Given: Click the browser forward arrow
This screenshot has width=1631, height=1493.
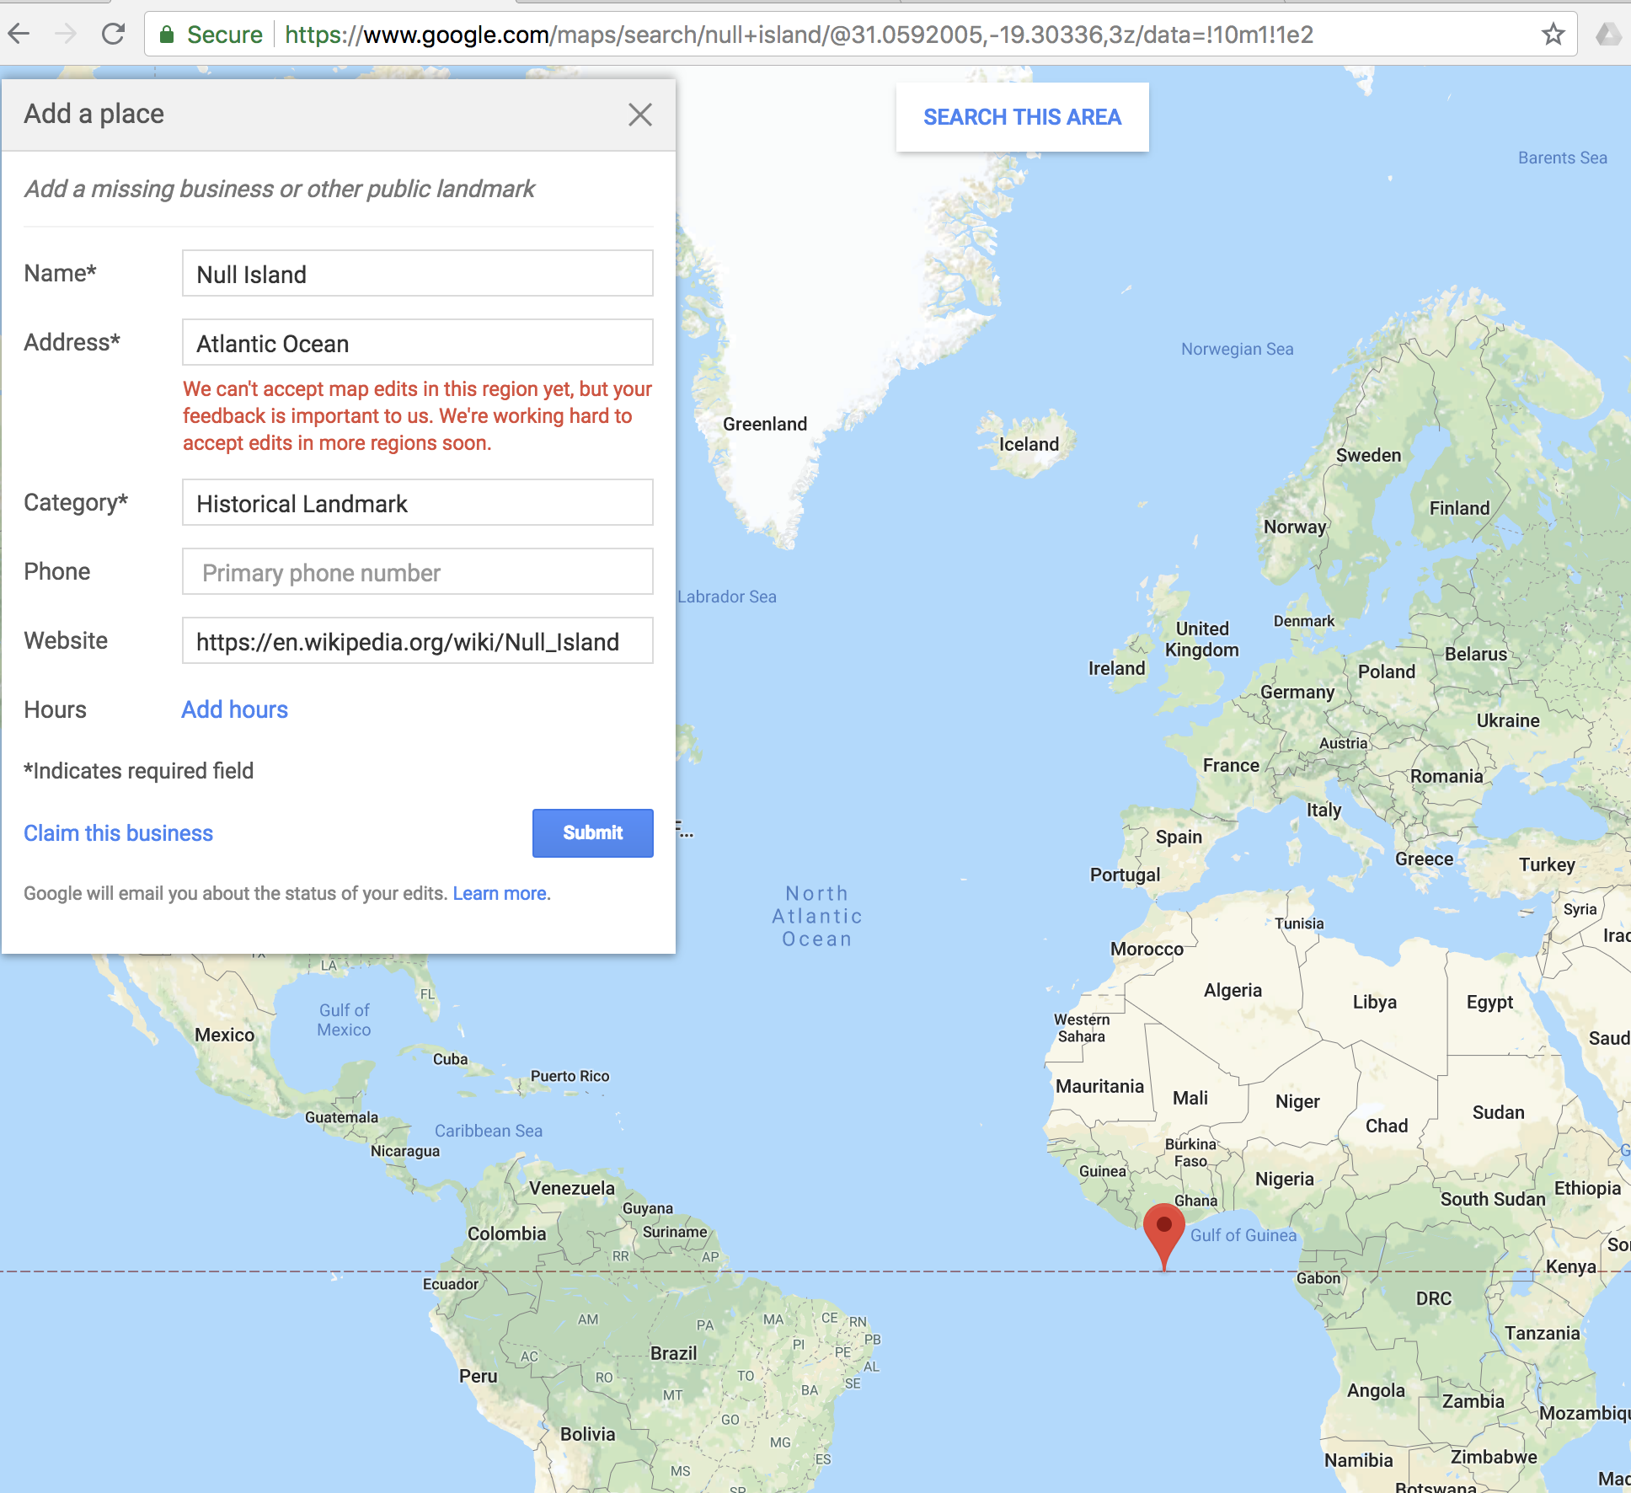Looking at the screenshot, I should pyautogui.click(x=66, y=34).
